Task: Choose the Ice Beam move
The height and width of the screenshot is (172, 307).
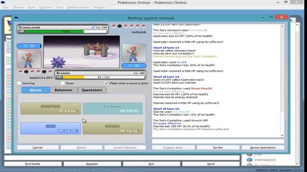Action: 112,108
